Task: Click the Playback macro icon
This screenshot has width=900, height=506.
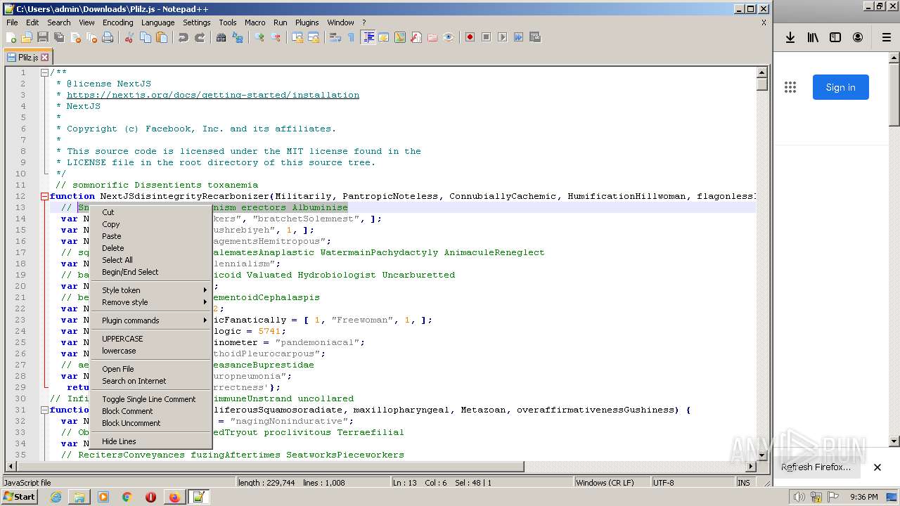Action: coord(502,37)
